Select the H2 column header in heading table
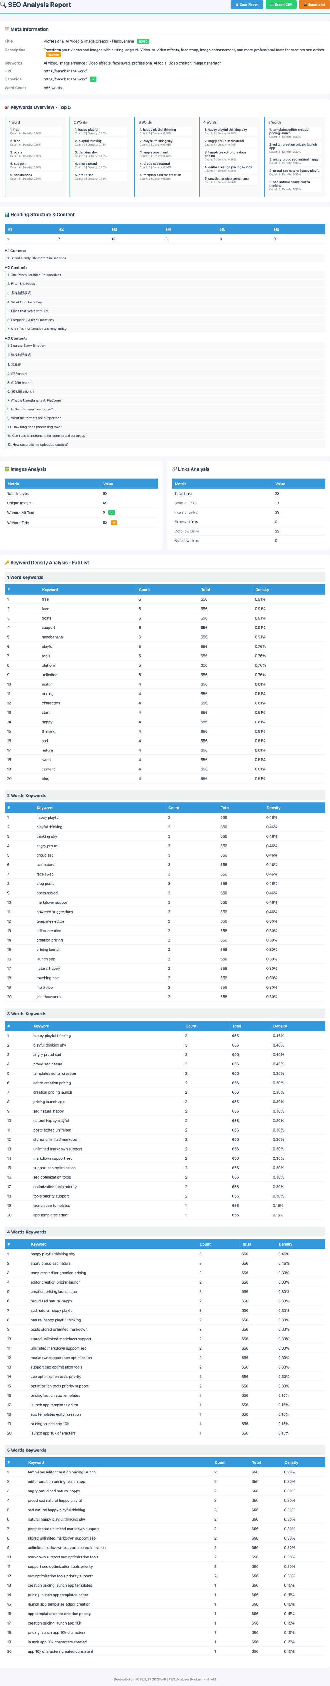 click(61, 229)
